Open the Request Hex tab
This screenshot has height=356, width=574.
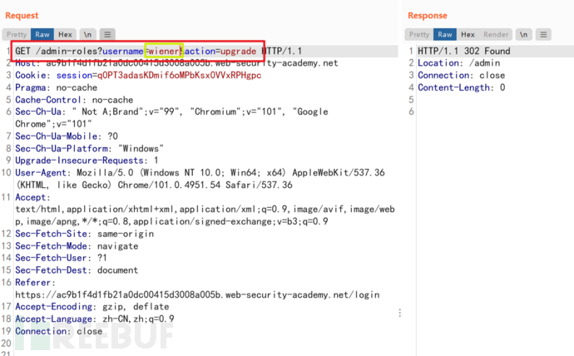click(65, 34)
